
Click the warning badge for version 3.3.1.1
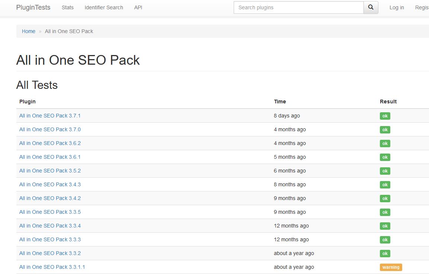(391, 267)
